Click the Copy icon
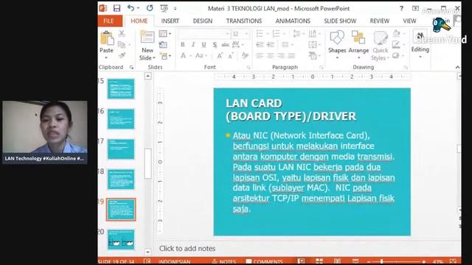 click(122, 45)
